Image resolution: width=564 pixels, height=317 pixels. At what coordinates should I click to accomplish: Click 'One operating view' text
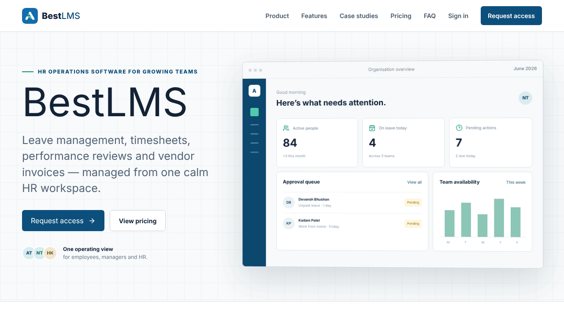click(x=88, y=249)
